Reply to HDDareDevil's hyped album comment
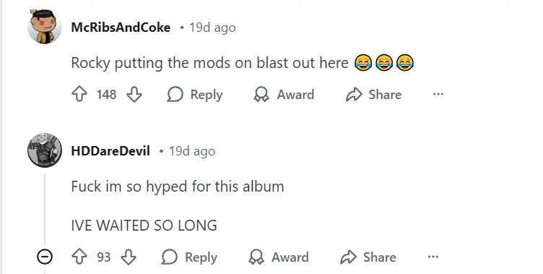Viewport: 543px width, 274px height. click(x=189, y=257)
